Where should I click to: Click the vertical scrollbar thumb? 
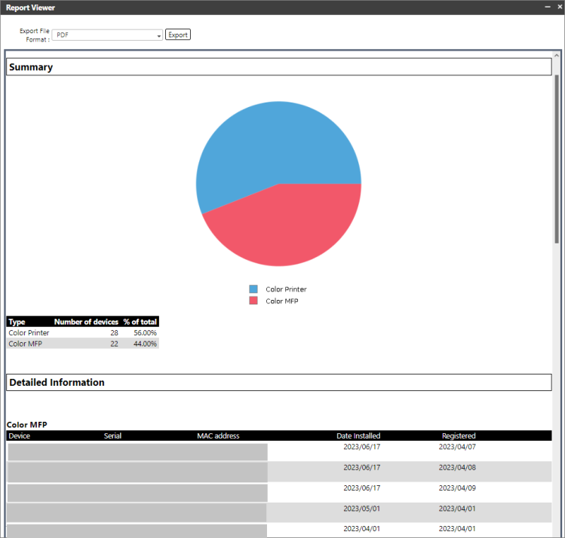(x=557, y=158)
